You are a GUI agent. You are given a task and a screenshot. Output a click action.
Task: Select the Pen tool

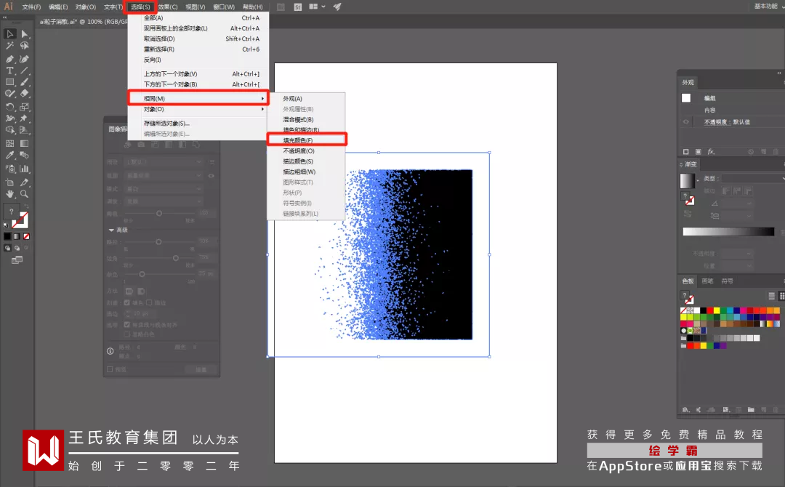[x=9, y=59]
